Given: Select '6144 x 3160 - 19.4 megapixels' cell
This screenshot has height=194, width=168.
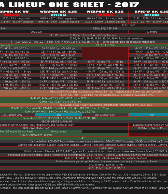Looking at the screenshot, I should point(105,18).
